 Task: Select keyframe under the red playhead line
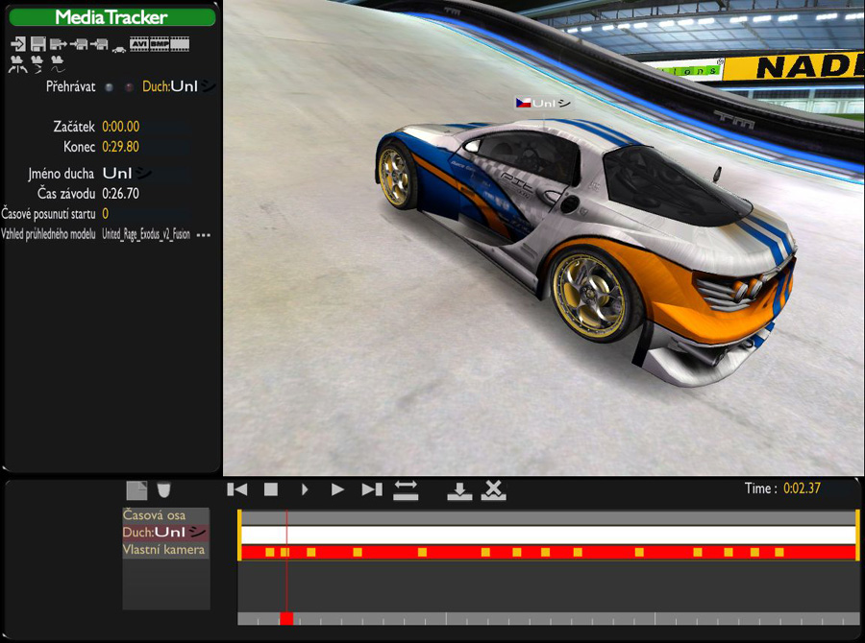coord(284,552)
